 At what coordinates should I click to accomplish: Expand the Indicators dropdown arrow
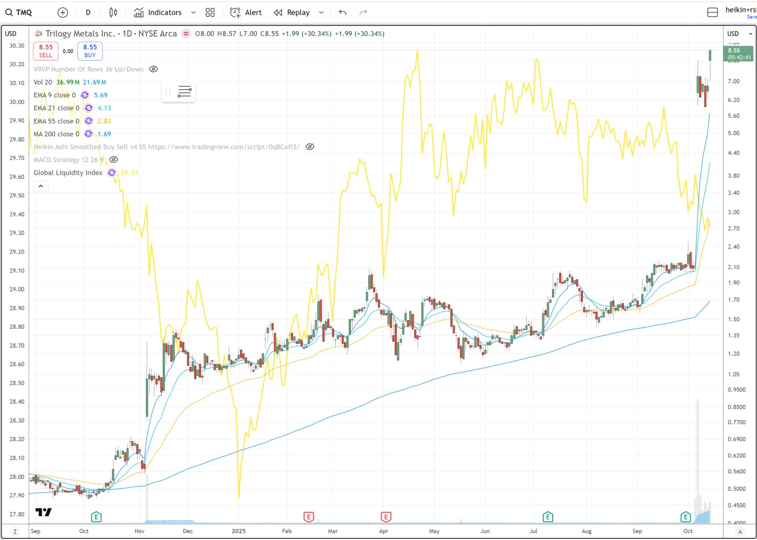(193, 12)
